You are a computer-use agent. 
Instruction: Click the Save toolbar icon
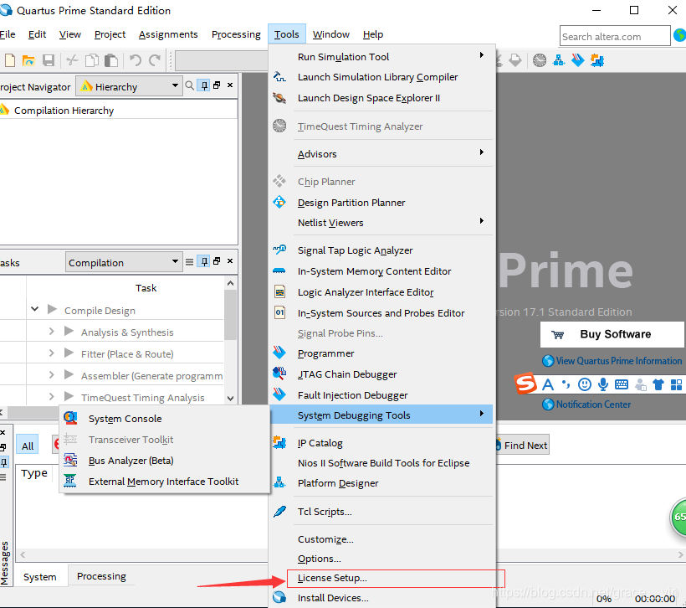[49, 60]
